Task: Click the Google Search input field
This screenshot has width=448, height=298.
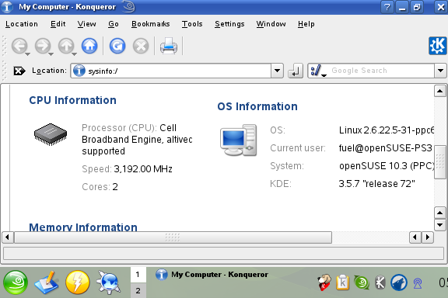Action: tap(380, 71)
